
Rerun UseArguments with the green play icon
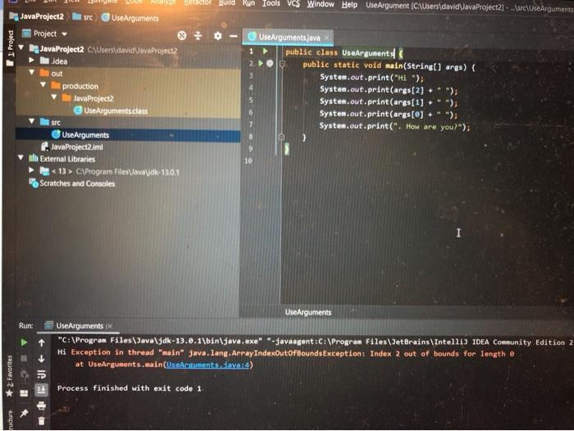(x=24, y=343)
